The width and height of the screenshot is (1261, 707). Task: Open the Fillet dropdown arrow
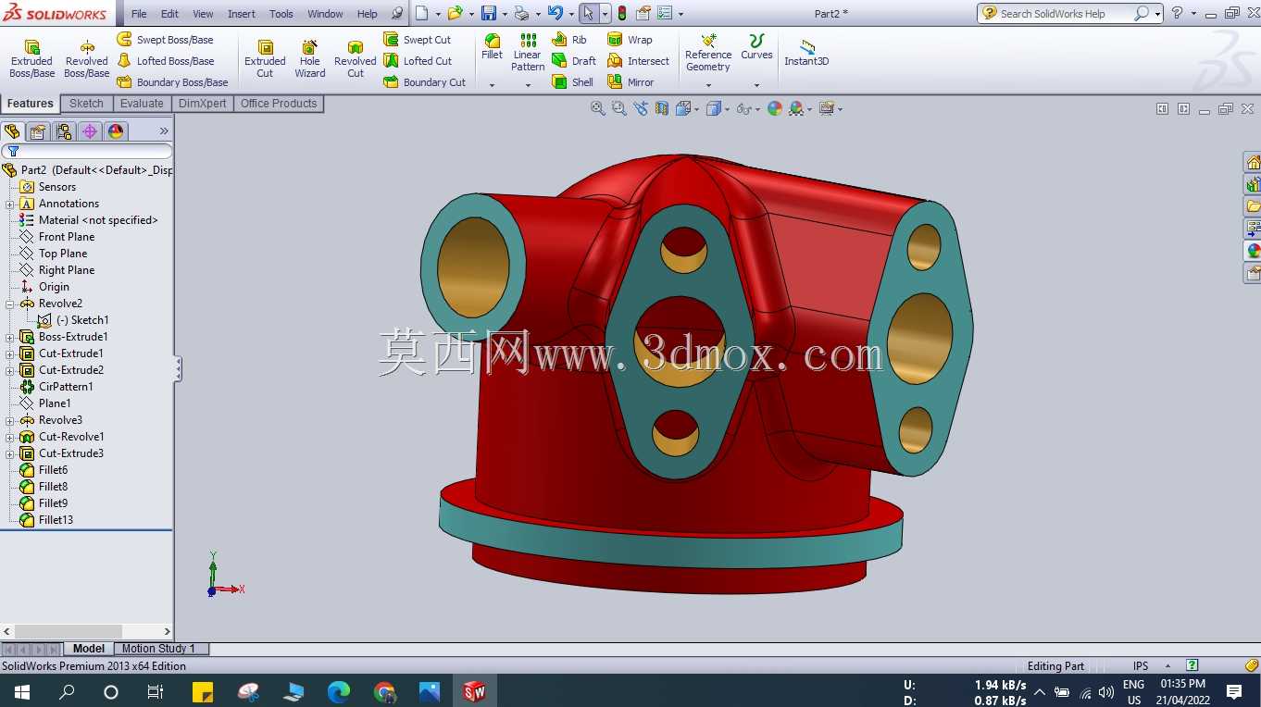click(x=493, y=85)
